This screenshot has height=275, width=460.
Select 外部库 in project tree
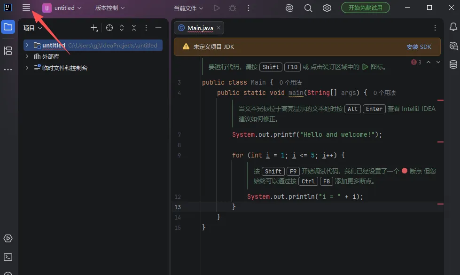(51, 56)
